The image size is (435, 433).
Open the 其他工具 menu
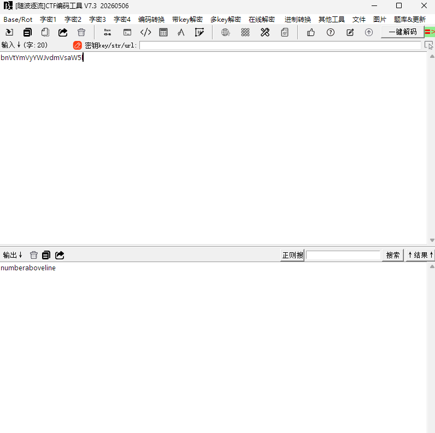[x=332, y=20]
